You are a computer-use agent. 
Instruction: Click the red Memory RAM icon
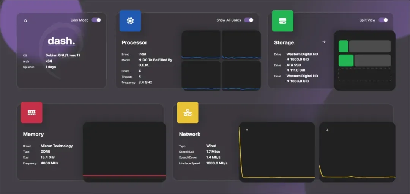point(32,113)
